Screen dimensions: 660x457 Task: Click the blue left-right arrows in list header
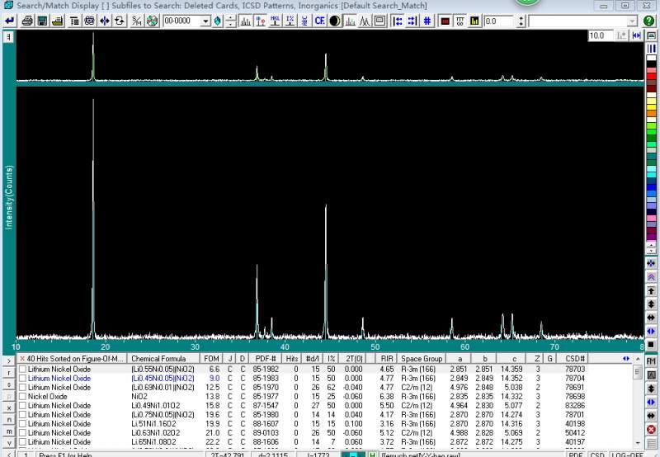[x=626, y=359]
